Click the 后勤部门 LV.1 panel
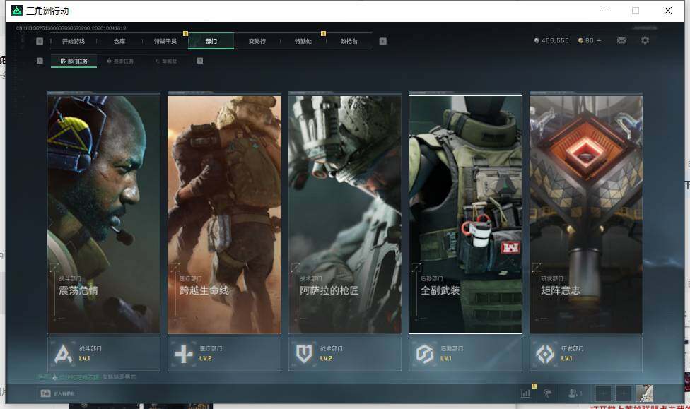 (x=466, y=354)
